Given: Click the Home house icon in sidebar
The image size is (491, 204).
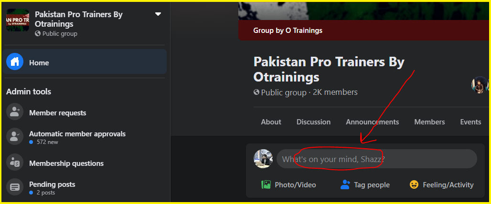Looking at the screenshot, I should click(x=15, y=61).
